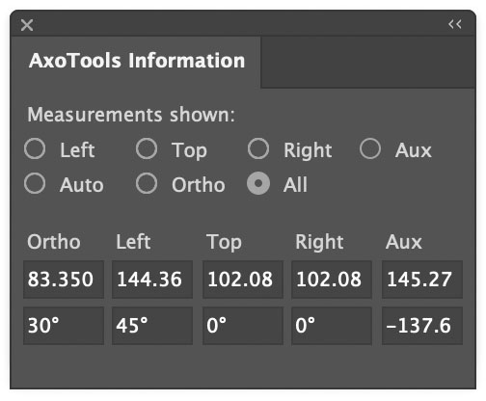Click the Top length field 102.08

[x=243, y=280]
